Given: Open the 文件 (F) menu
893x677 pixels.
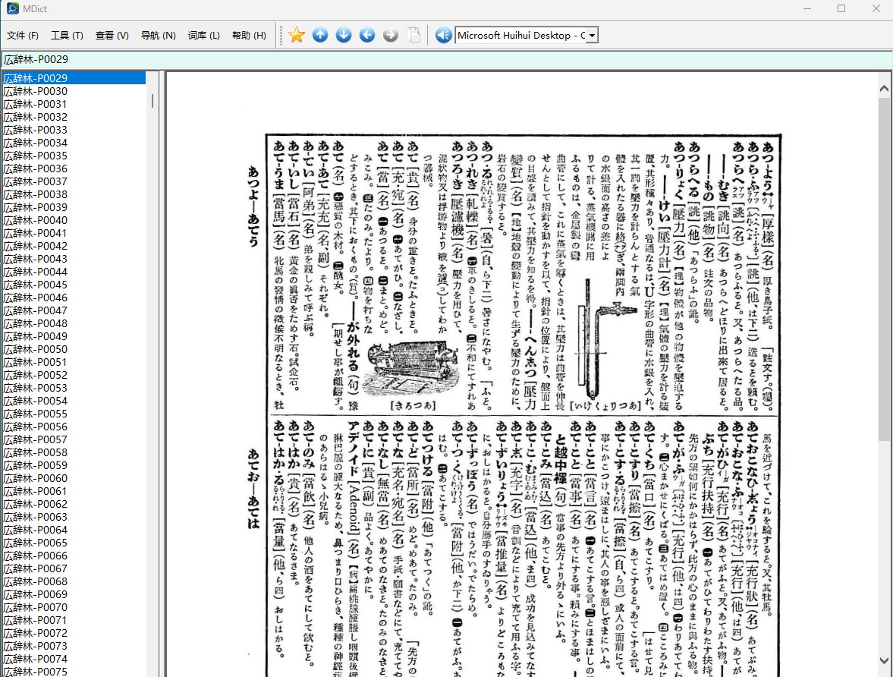Looking at the screenshot, I should coord(23,36).
